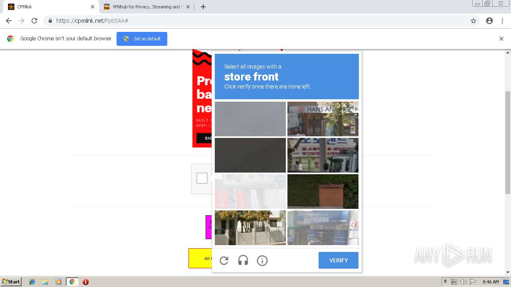Reload the captcha challenge images

click(224, 261)
